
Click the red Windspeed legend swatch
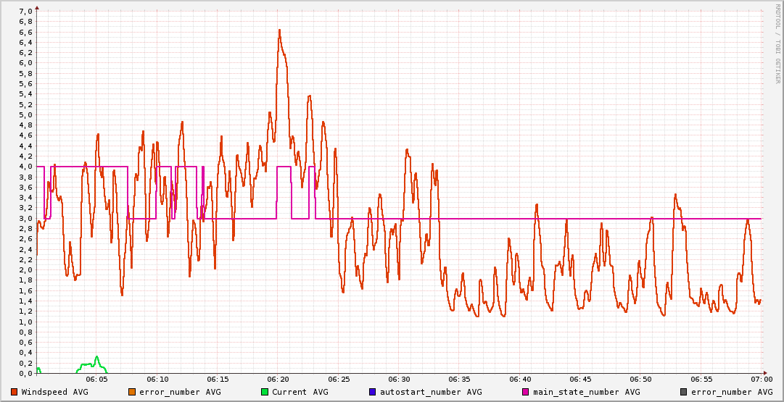pos(15,392)
